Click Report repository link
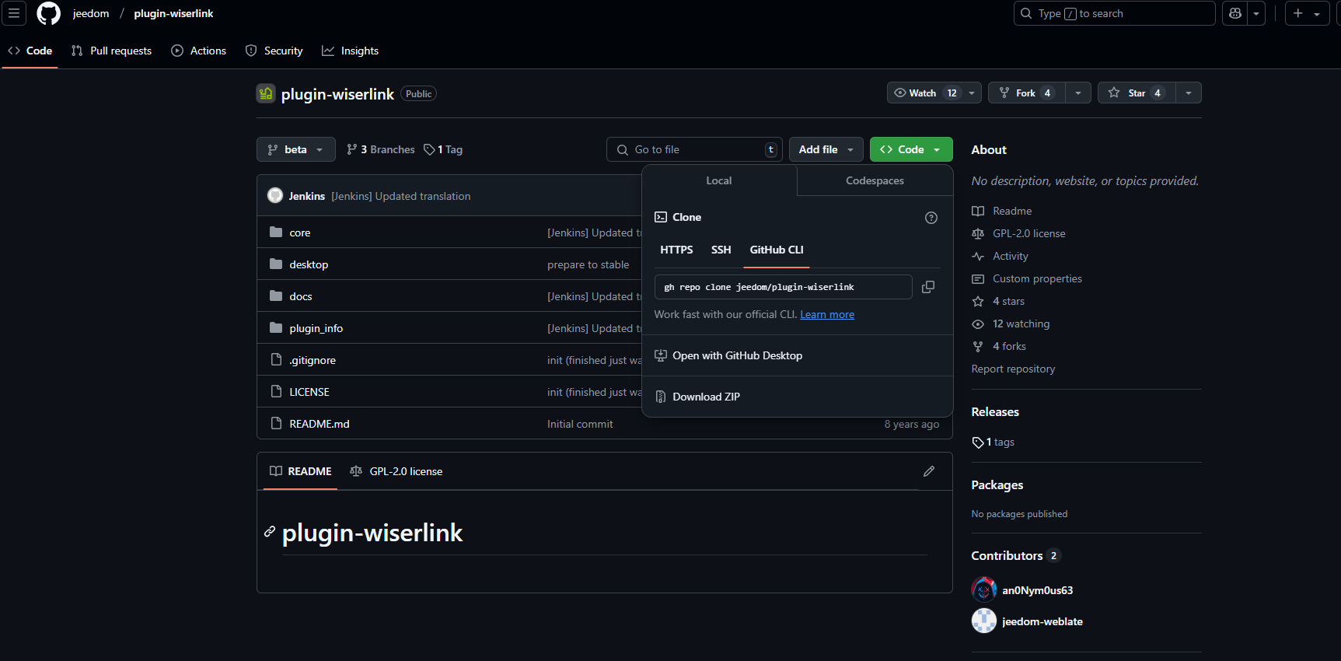The height and width of the screenshot is (661, 1341). pyautogui.click(x=1013, y=369)
